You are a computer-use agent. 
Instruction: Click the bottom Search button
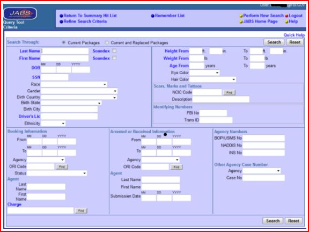coord(273,221)
